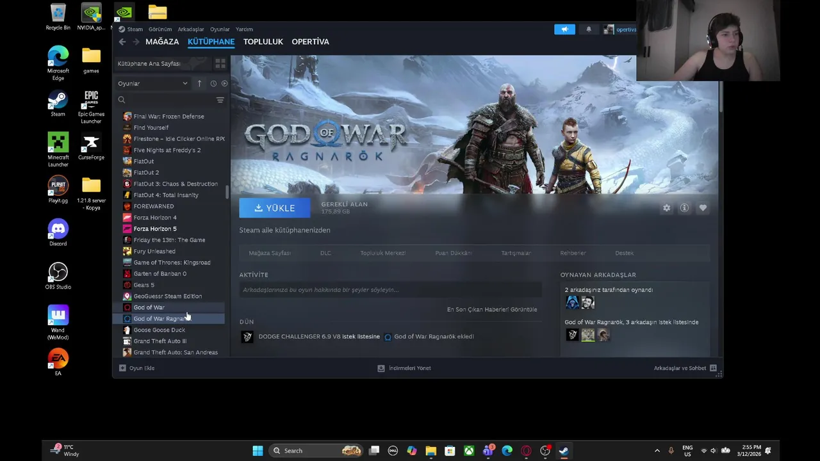Open the Recycle Bin on desktop
This screenshot has width=820, height=461.
[x=58, y=17]
